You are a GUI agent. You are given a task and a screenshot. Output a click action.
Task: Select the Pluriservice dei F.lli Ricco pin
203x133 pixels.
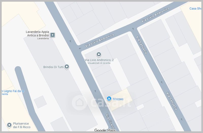tap(9, 125)
